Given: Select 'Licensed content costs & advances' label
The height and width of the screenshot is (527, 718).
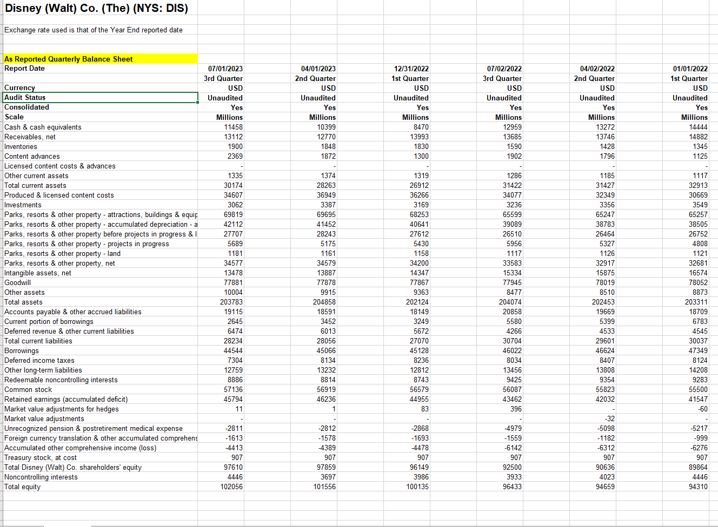Looking at the screenshot, I should pyautogui.click(x=60, y=166).
